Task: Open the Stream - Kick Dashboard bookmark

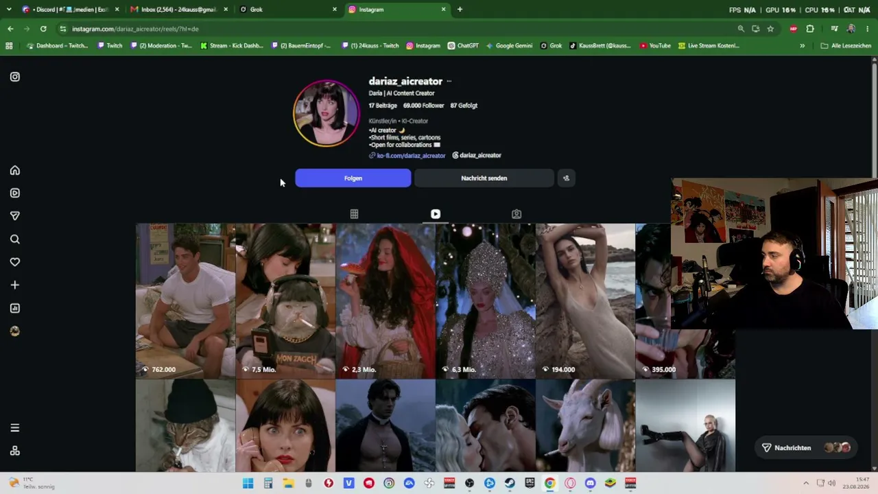Action: click(232, 46)
